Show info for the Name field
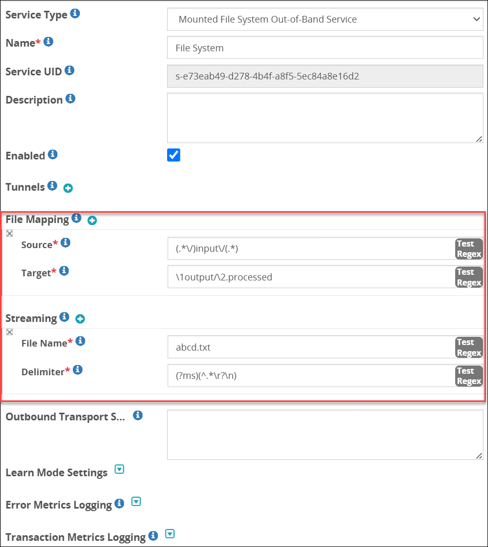The image size is (488, 547). 48,42
